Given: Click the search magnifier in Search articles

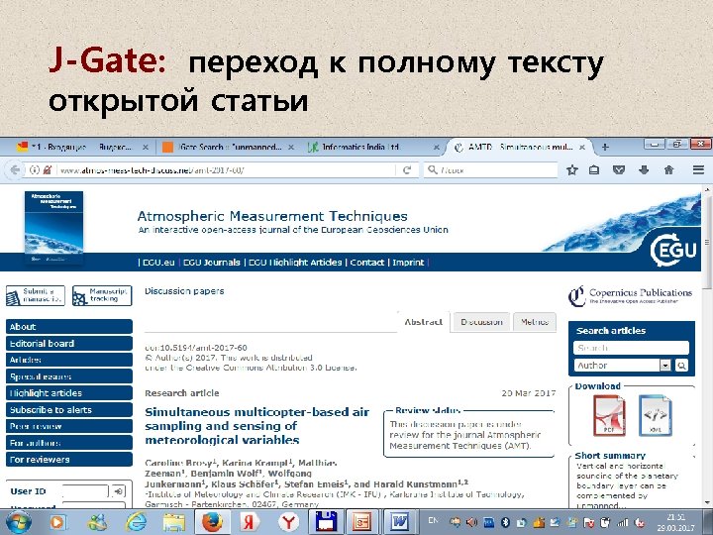Looking at the screenshot, I should [x=681, y=366].
